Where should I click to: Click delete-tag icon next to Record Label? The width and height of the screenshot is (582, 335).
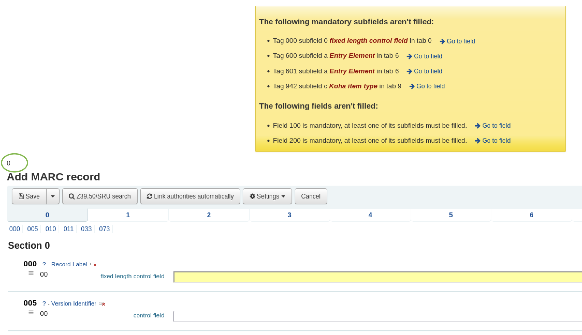93,264
